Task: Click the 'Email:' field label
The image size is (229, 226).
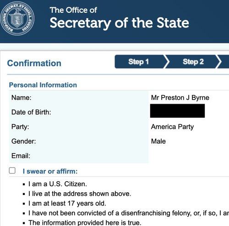Action: click(x=21, y=156)
